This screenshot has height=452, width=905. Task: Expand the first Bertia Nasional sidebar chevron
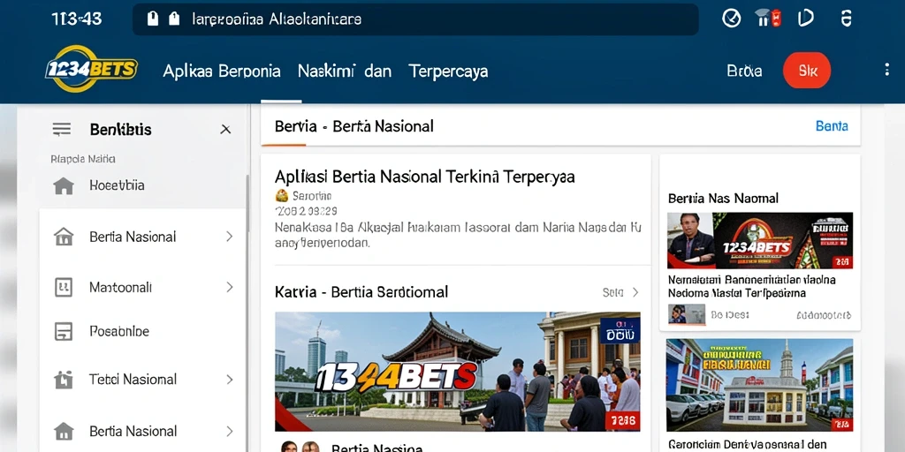(x=229, y=237)
